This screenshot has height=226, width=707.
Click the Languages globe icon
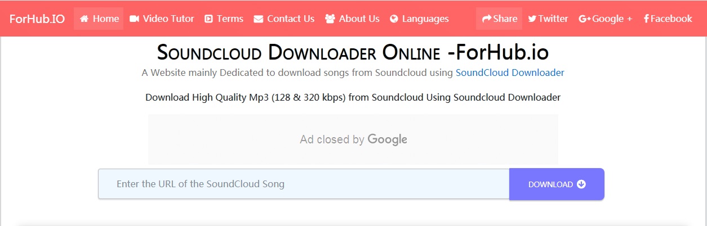[394, 19]
